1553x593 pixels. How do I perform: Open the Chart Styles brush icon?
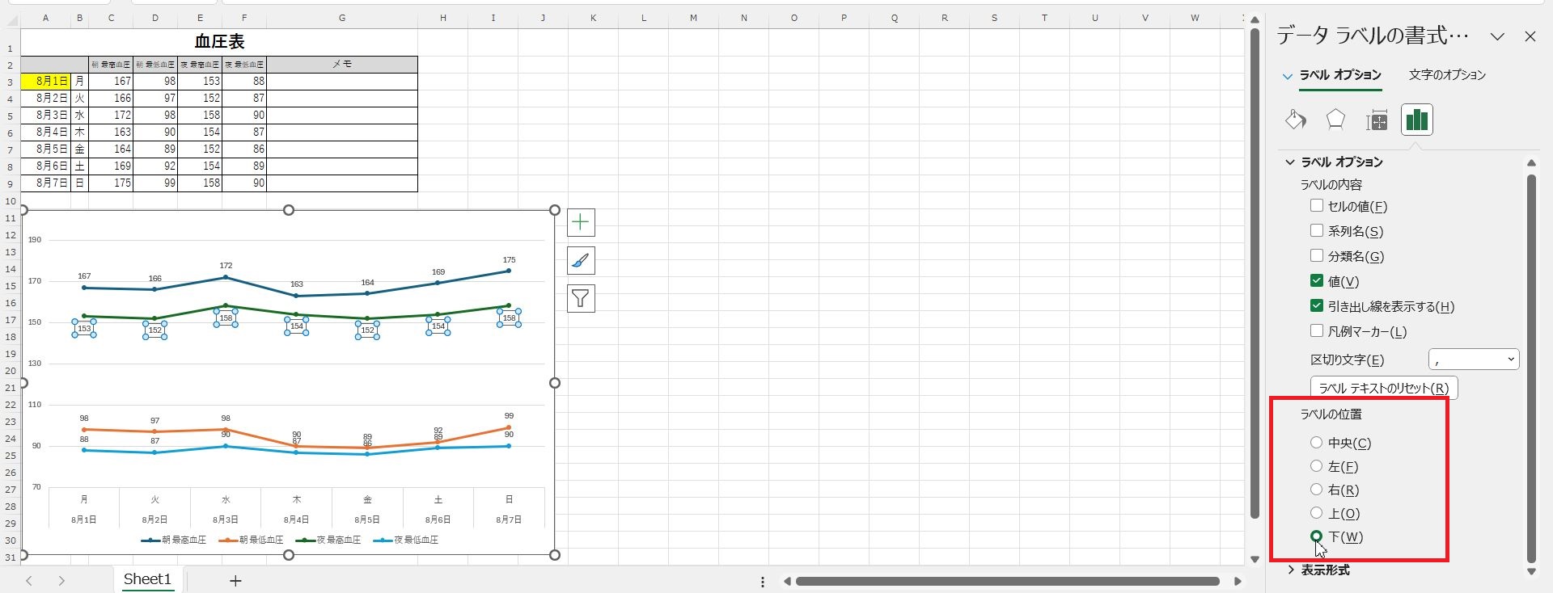click(x=581, y=261)
